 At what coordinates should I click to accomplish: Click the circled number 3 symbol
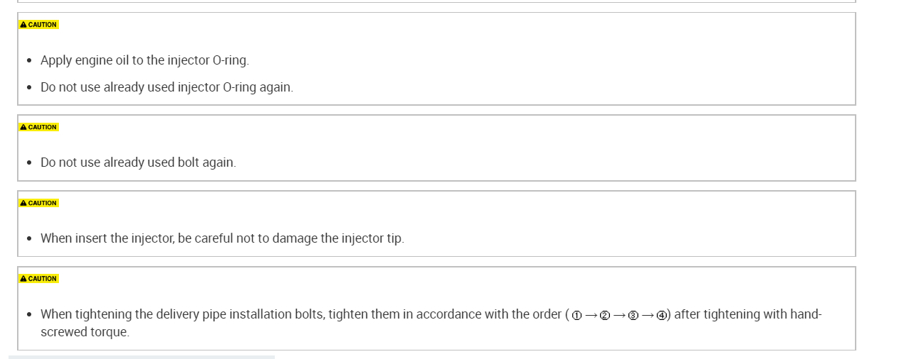tap(633, 316)
